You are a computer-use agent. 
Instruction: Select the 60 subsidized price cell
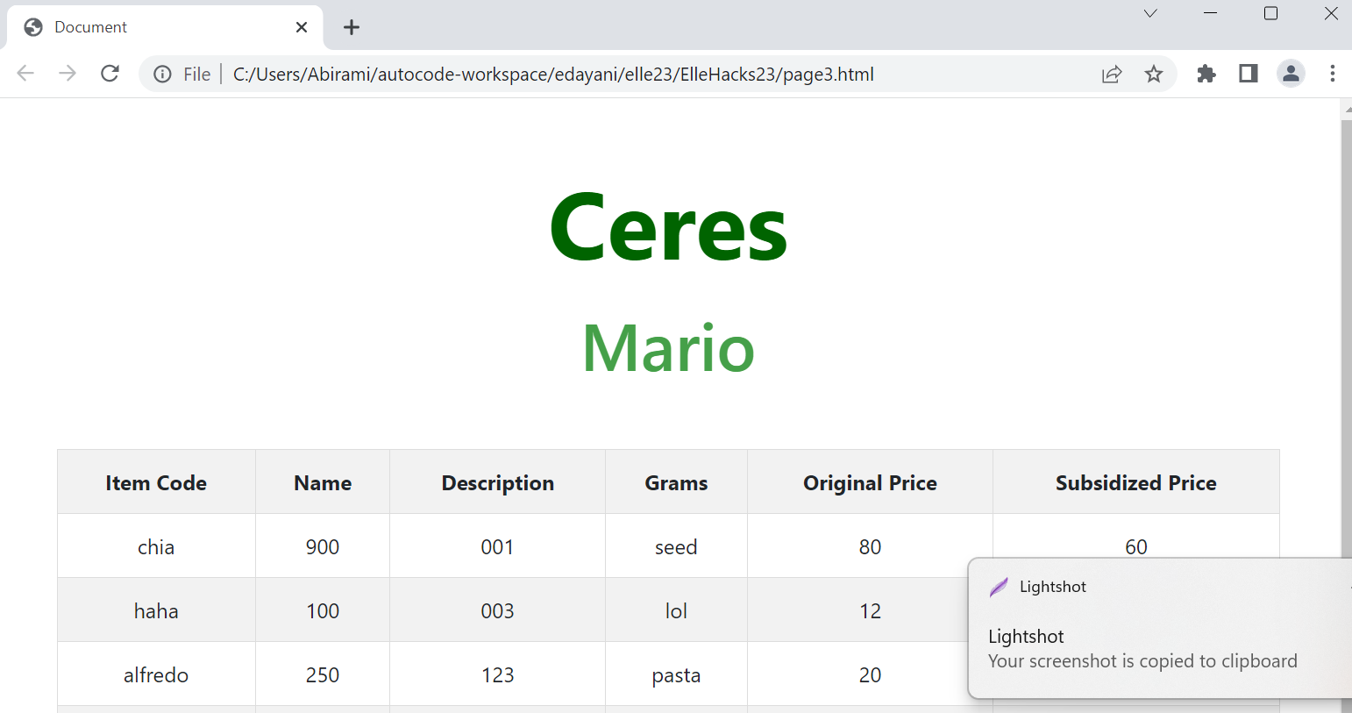pos(1136,540)
